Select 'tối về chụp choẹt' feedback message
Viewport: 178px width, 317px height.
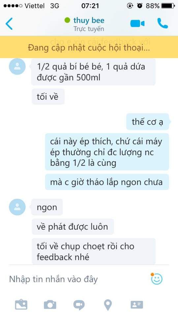pos(94,252)
